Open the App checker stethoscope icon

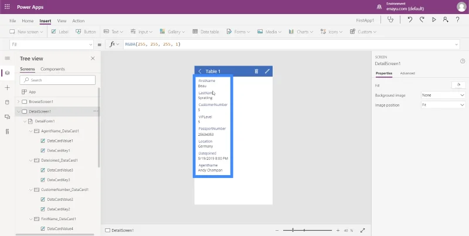tap(390, 20)
